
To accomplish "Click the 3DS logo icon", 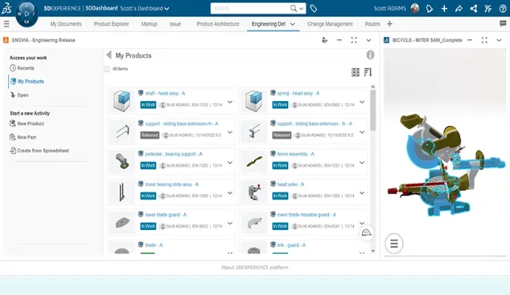I will (7, 9).
